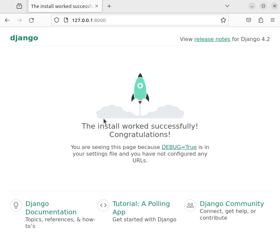Maximize the Firefox window

[263, 6]
